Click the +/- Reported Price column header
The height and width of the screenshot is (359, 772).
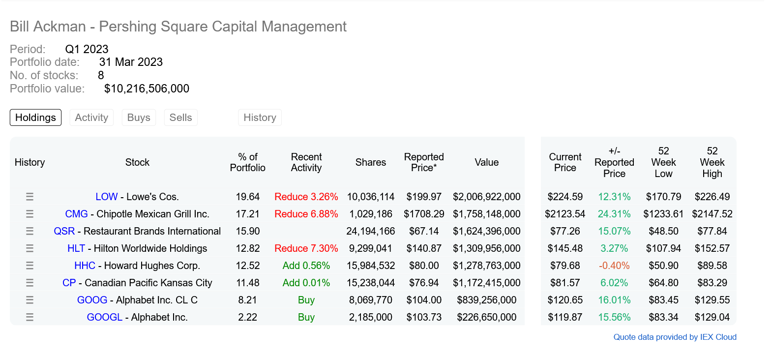[x=614, y=162]
